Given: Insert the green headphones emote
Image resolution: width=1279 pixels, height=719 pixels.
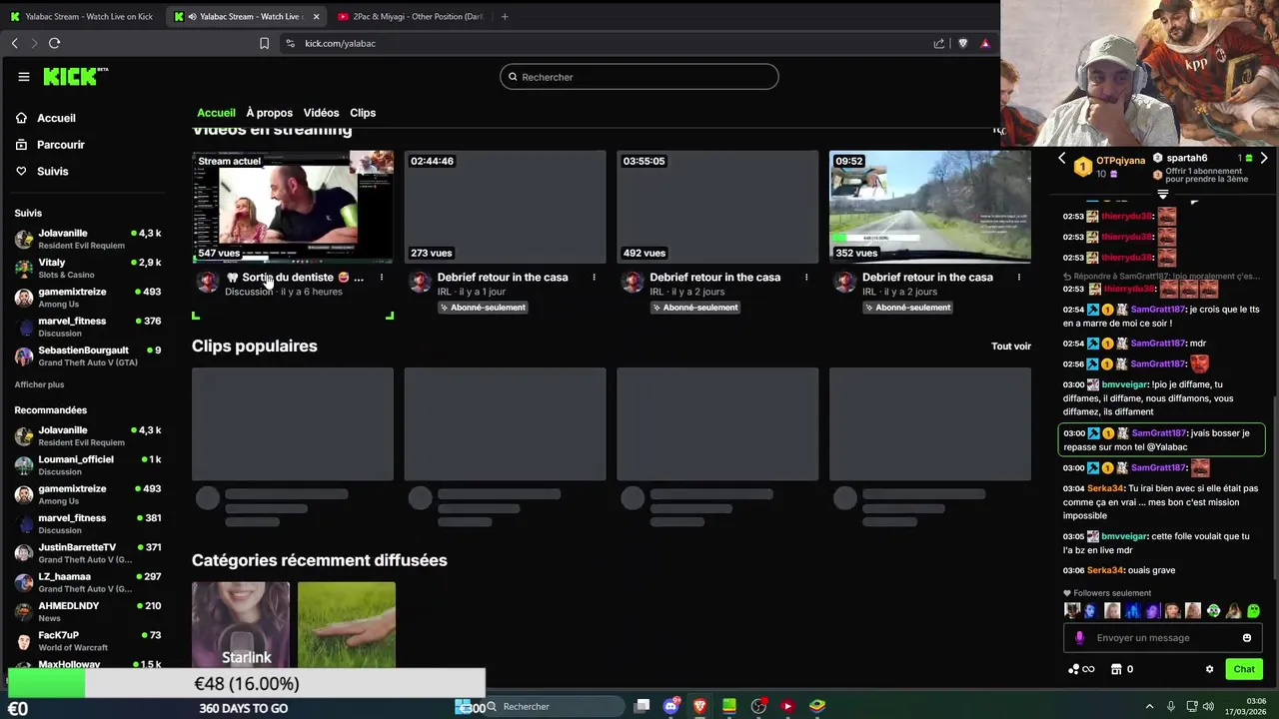Looking at the screenshot, I should (1213, 611).
